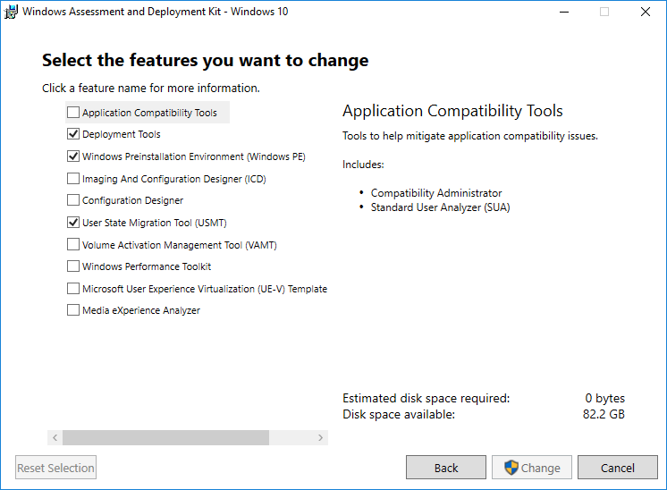Image resolution: width=667 pixels, height=490 pixels.
Task: Click the Configuration Designer feature name
Action: pos(132,200)
